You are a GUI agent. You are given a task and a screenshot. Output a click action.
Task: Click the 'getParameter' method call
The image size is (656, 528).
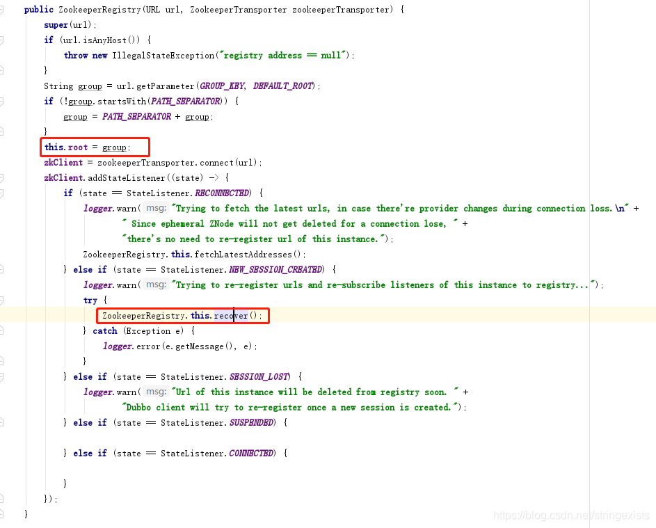[166, 86]
